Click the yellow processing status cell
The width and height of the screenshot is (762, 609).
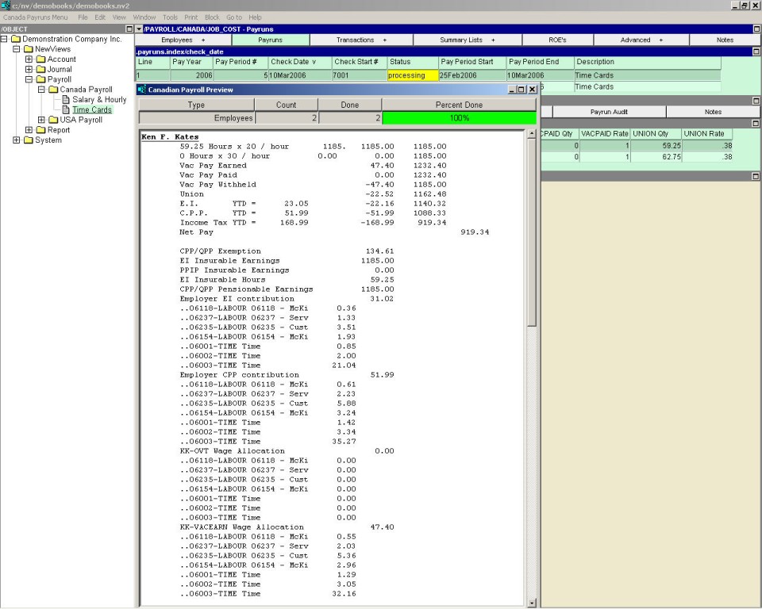pyautogui.click(x=412, y=75)
